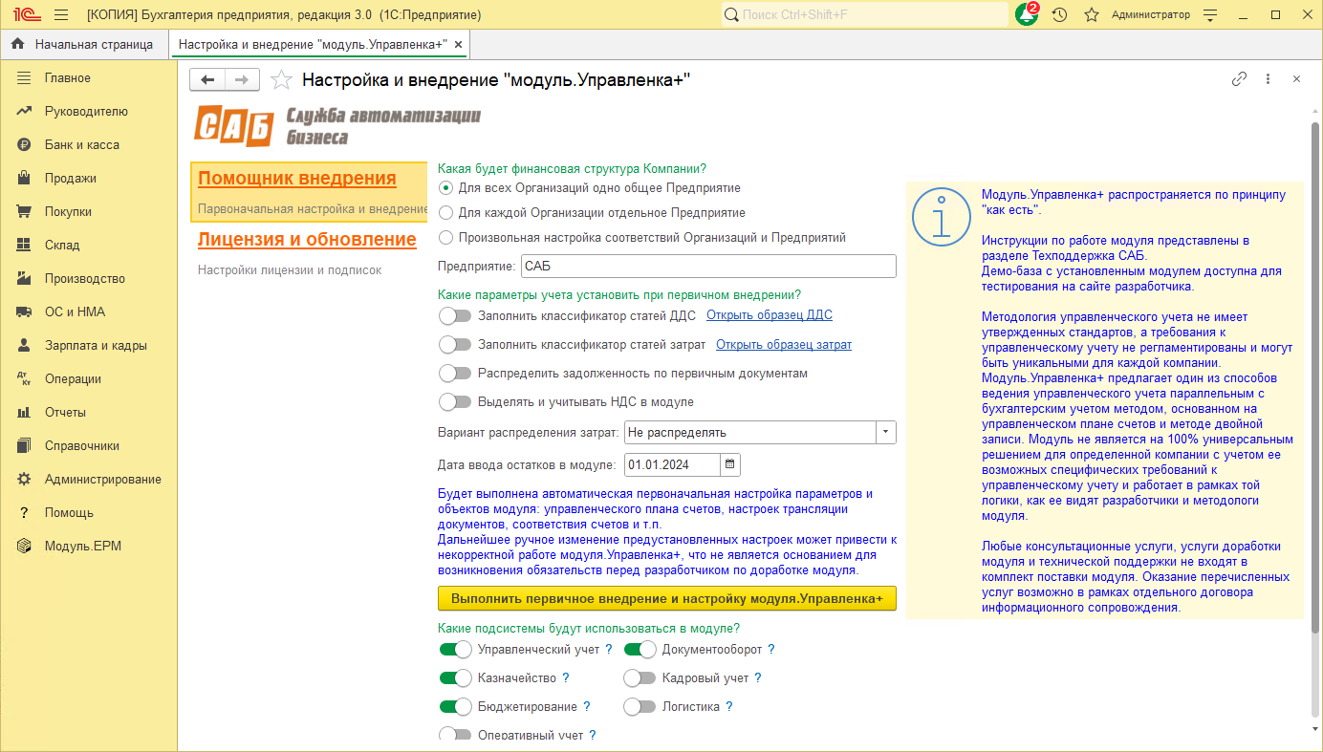Enable 'Выделять и учитывать НДС в модуле'
The width and height of the screenshot is (1323, 752).
click(455, 402)
